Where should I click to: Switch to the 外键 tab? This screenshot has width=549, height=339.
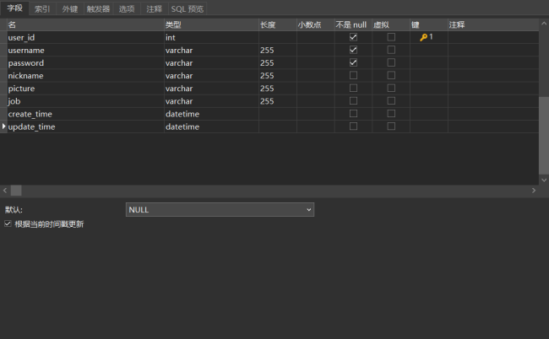(69, 8)
